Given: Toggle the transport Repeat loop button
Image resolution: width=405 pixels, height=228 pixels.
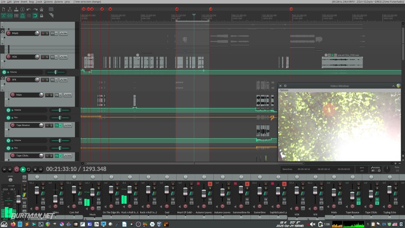Looking at the screenshot, I should tap(28, 169).
